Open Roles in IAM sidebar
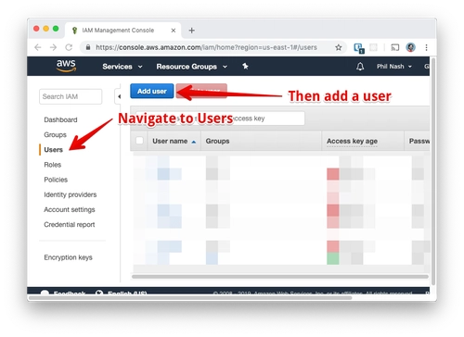Image resolution: width=464 pixels, height=337 pixels. click(53, 165)
